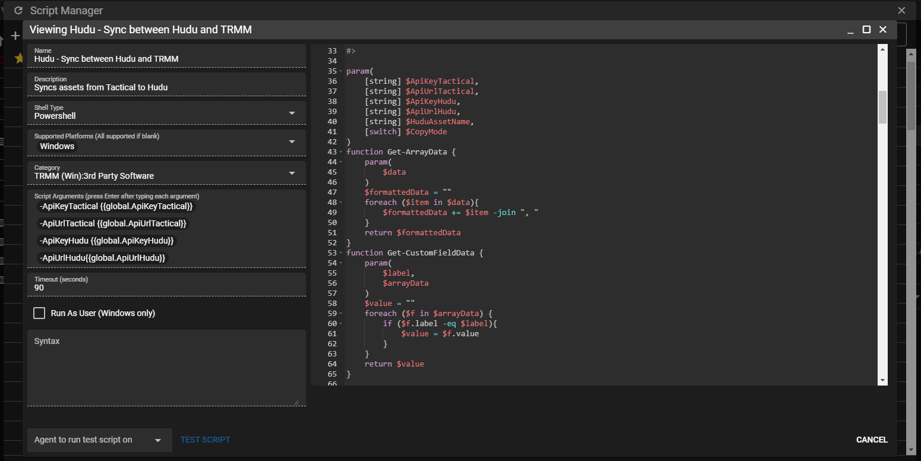Minimize the Viewing Hudu dialog
Image resolution: width=921 pixels, height=461 pixels.
[851, 30]
